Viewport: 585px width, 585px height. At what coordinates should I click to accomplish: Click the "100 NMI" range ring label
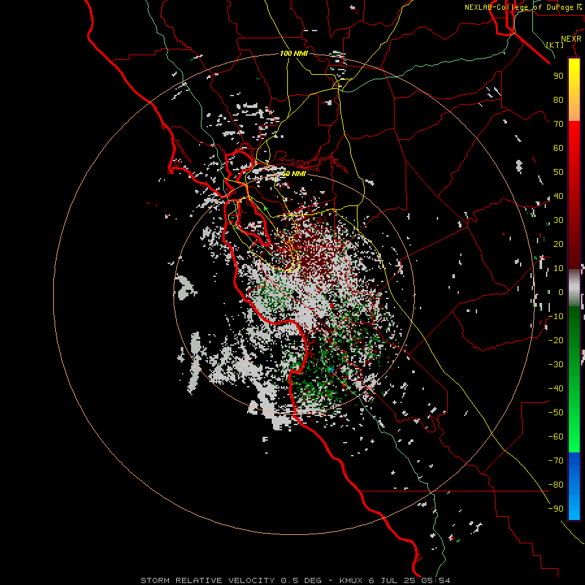294,53
